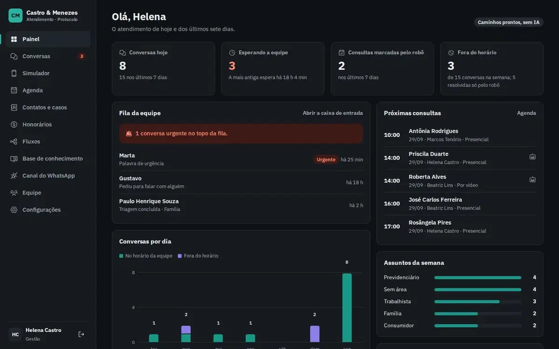Click the Conversas chat bubbles sidebar icon
559x349 pixels.
(x=14, y=56)
